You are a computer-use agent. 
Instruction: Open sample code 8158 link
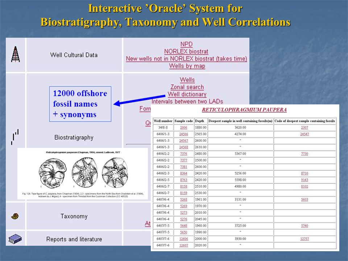183,186
